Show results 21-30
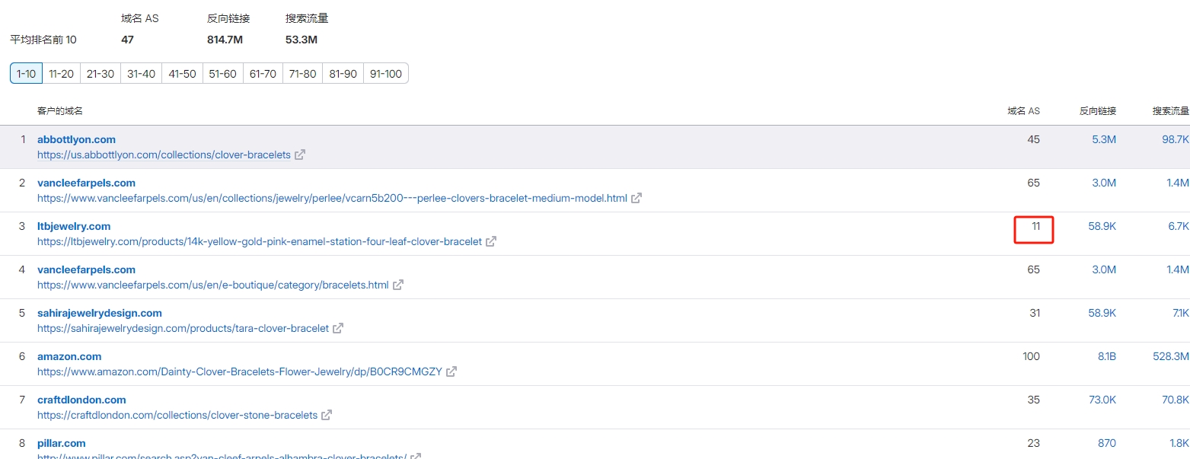Image resolution: width=1190 pixels, height=459 pixels. pos(100,73)
